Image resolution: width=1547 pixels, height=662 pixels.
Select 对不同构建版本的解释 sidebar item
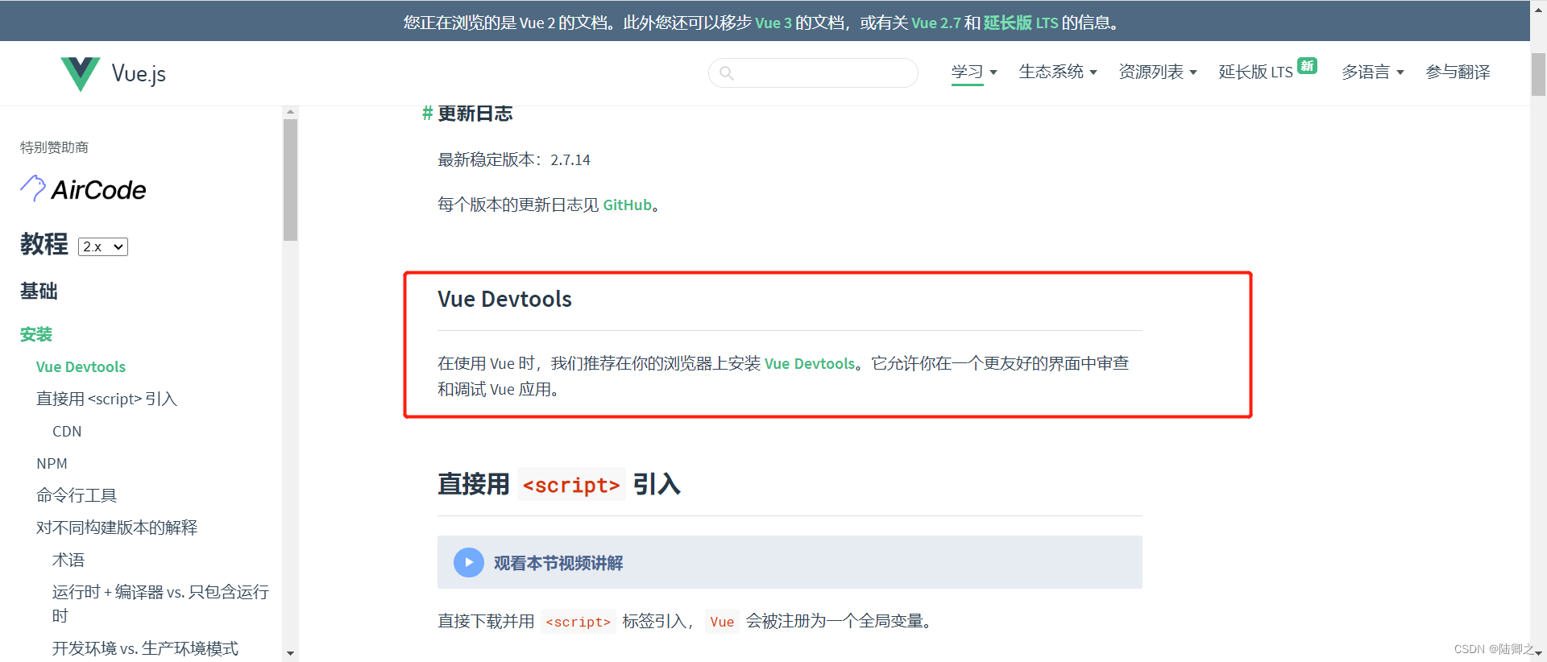click(117, 528)
